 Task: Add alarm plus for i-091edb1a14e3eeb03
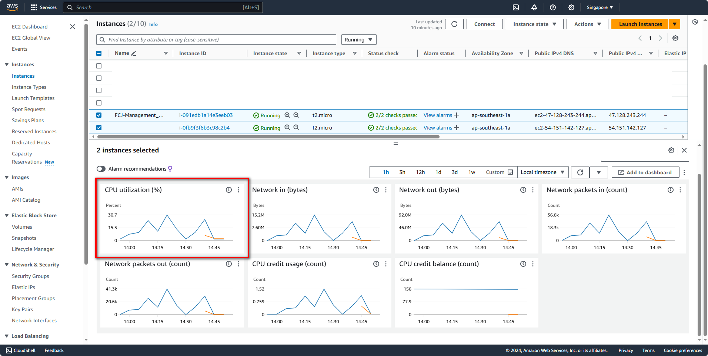click(457, 115)
